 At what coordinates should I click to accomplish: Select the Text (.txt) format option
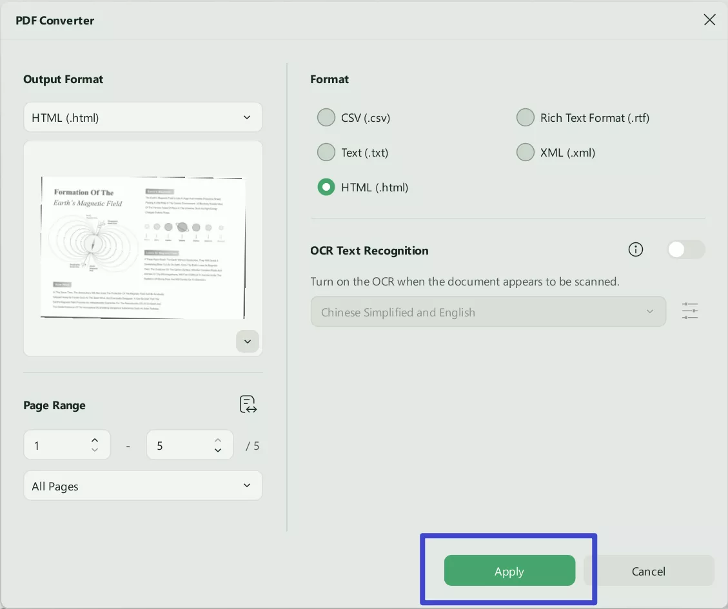click(x=326, y=153)
